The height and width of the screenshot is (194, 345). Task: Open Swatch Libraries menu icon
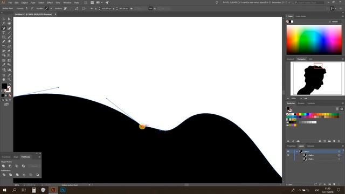click(288, 141)
